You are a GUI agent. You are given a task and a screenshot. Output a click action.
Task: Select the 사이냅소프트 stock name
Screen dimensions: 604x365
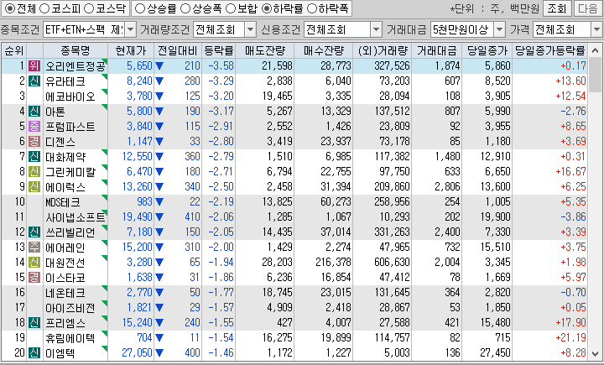(75, 217)
